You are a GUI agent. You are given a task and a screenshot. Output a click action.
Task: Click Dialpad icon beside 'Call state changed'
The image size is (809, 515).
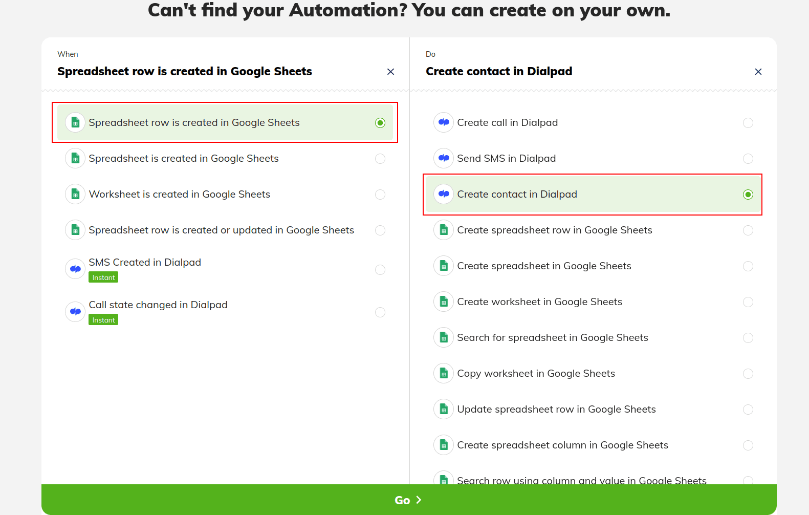(x=75, y=312)
